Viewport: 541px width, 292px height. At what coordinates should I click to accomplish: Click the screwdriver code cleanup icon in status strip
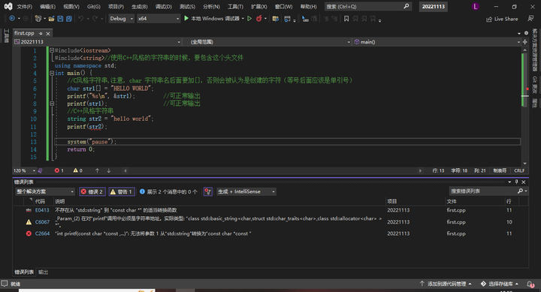41,170
